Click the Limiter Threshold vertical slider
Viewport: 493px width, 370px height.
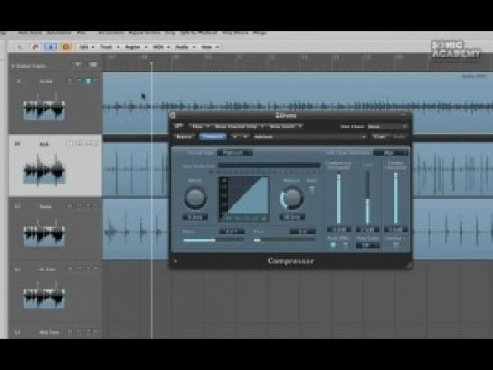point(396,198)
